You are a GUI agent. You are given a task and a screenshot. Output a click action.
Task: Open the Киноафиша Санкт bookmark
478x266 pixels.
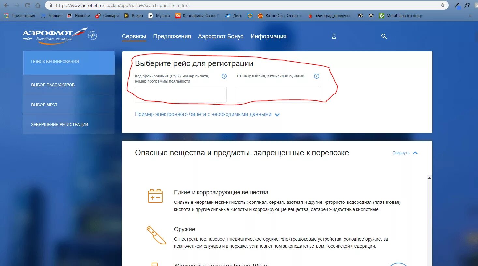point(197,16)
